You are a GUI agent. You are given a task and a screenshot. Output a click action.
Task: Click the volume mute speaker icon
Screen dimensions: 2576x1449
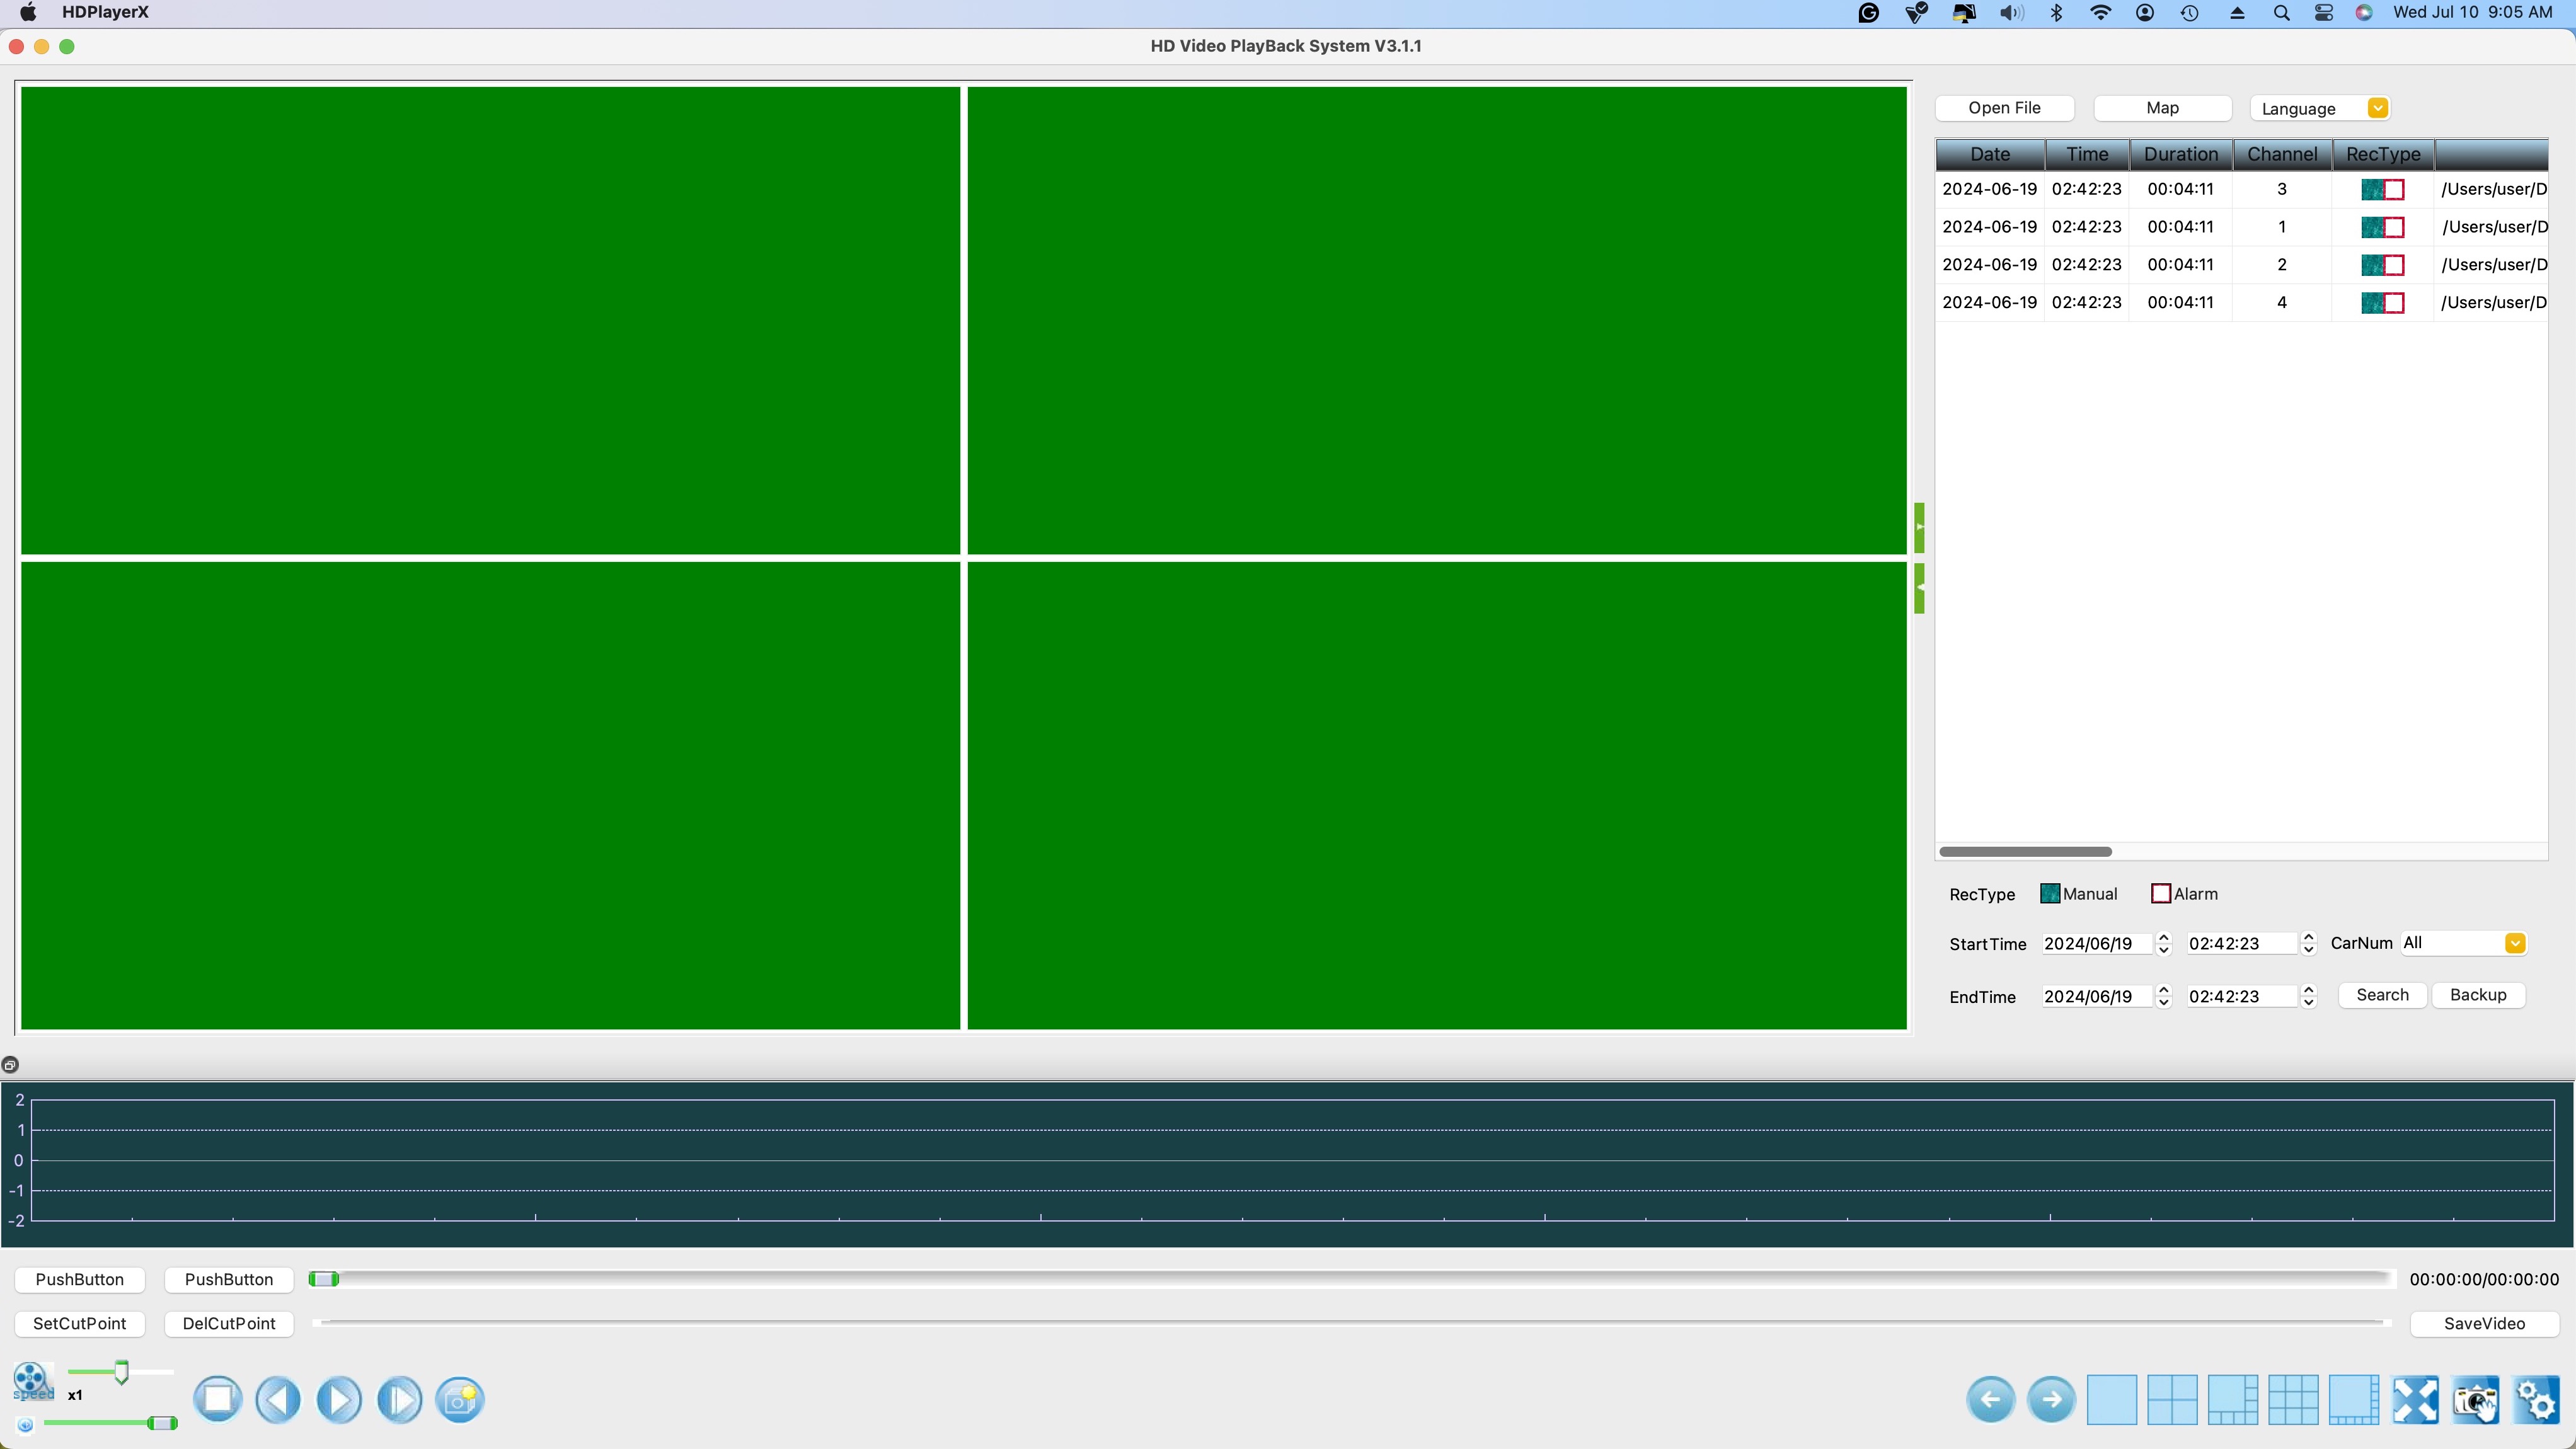25,1424
